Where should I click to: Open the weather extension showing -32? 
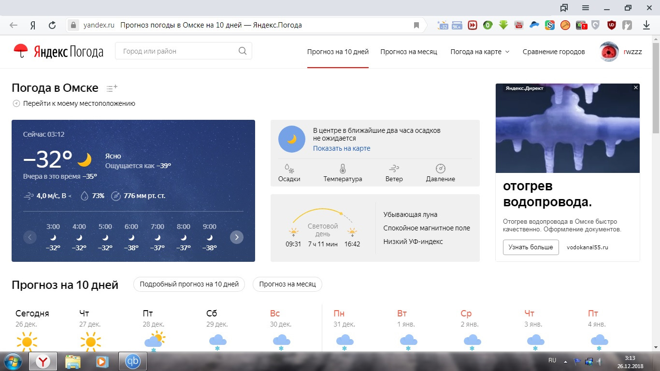click(443, 25)
